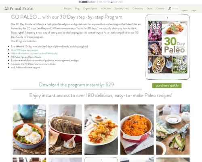Click the Search input field

(x=175, y=9)
